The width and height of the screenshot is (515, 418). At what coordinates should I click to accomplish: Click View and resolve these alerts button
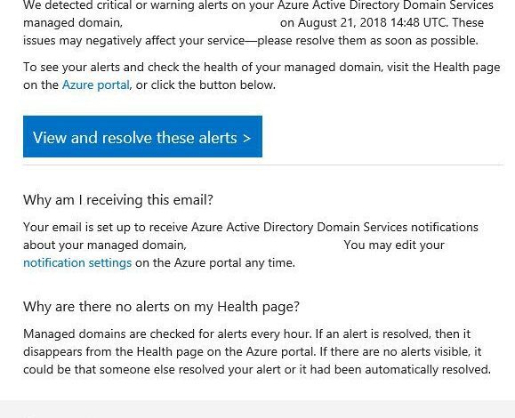point(142,137)
